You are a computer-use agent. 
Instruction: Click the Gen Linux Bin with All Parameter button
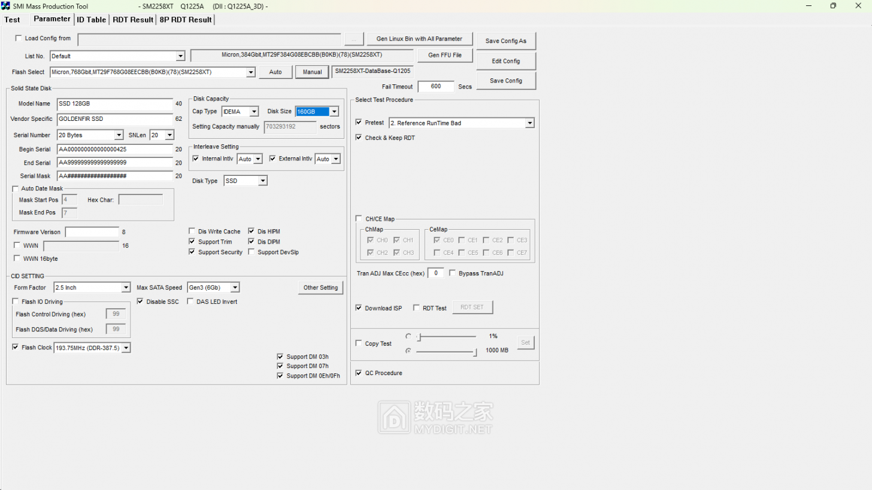pyautogui.click(x=419, y=39)
